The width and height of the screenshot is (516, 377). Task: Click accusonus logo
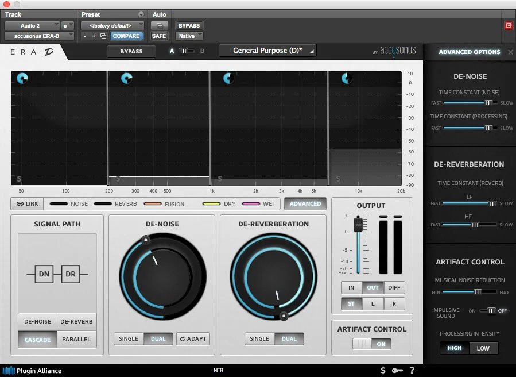394,51
